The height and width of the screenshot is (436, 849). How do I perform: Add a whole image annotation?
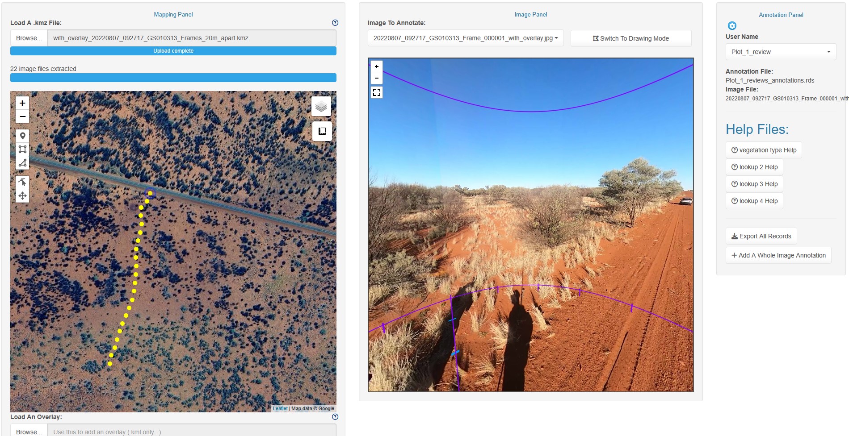[778, 255]
